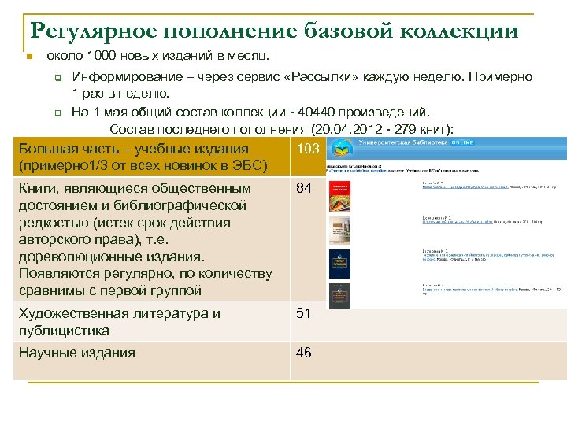The height and width of the screenshot is (425, 567).
Task: Open the fourth book title link in the list
Action: (x=470, y=290)
